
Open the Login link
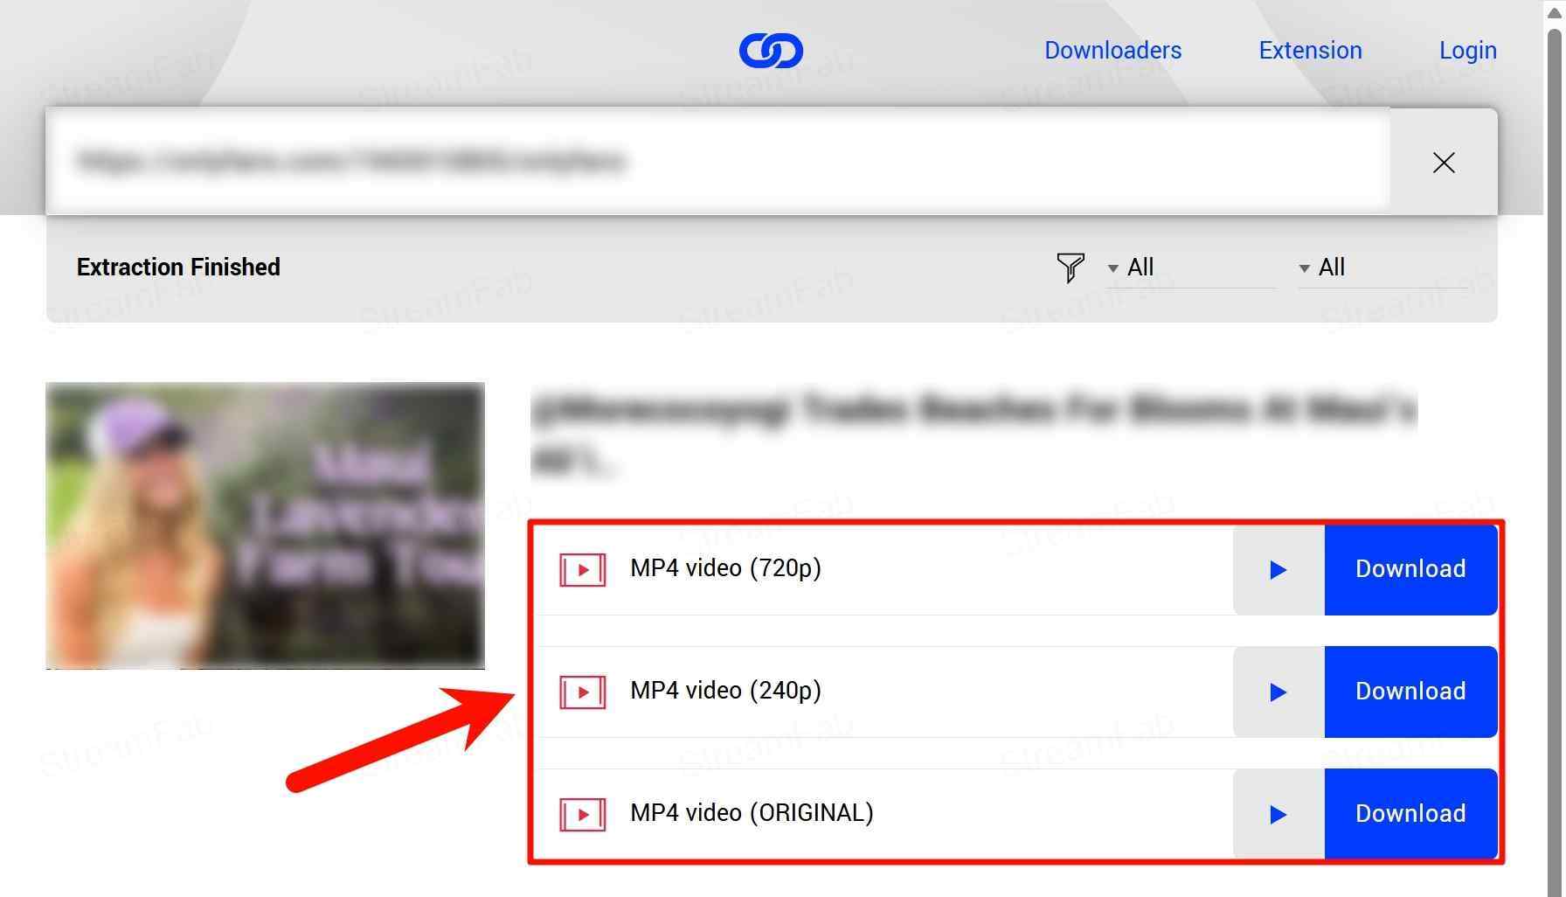(x=1467, y=51)
